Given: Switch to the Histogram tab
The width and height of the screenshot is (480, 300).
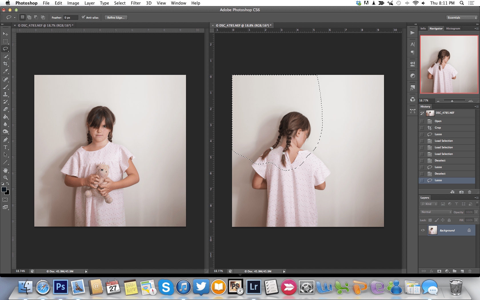Looking at the screenshot, I should [x=453, y=29].
